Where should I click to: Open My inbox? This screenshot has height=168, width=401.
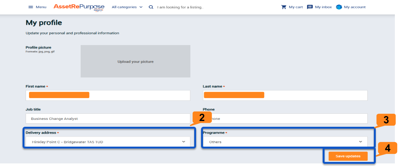tap(323, 7)
